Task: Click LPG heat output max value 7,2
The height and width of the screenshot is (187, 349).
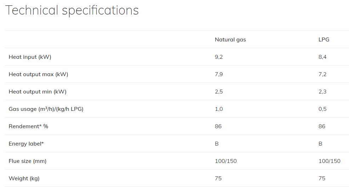Action: pyautogui.click(x=322, y=74)
